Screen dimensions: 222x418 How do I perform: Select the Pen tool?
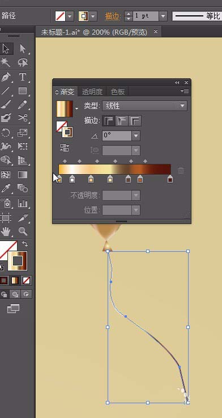[6, 77]
